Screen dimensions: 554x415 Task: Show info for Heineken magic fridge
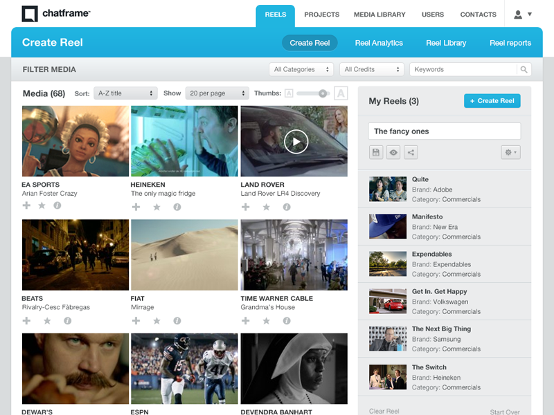tap(177, 207)
